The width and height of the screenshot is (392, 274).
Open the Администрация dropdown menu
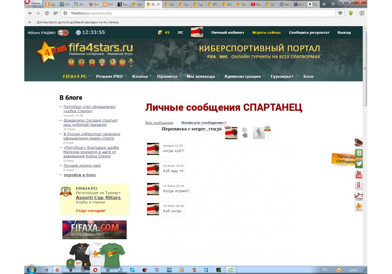point(244,76)
